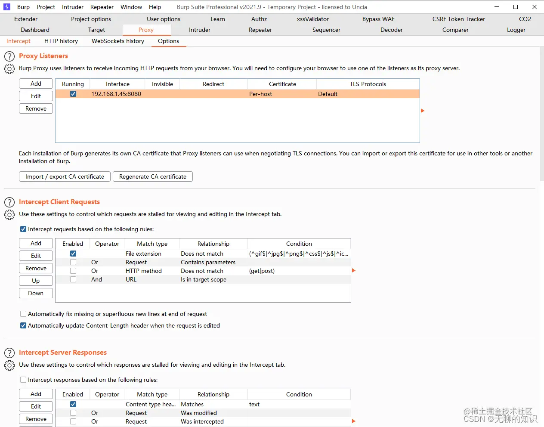Image resolution: width=544 pixels, height=427 pixels.
Task: Click Import / export CA certificate
Action: pos(65,176)
